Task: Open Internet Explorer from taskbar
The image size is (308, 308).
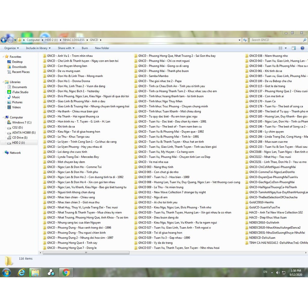Action: 21,273
